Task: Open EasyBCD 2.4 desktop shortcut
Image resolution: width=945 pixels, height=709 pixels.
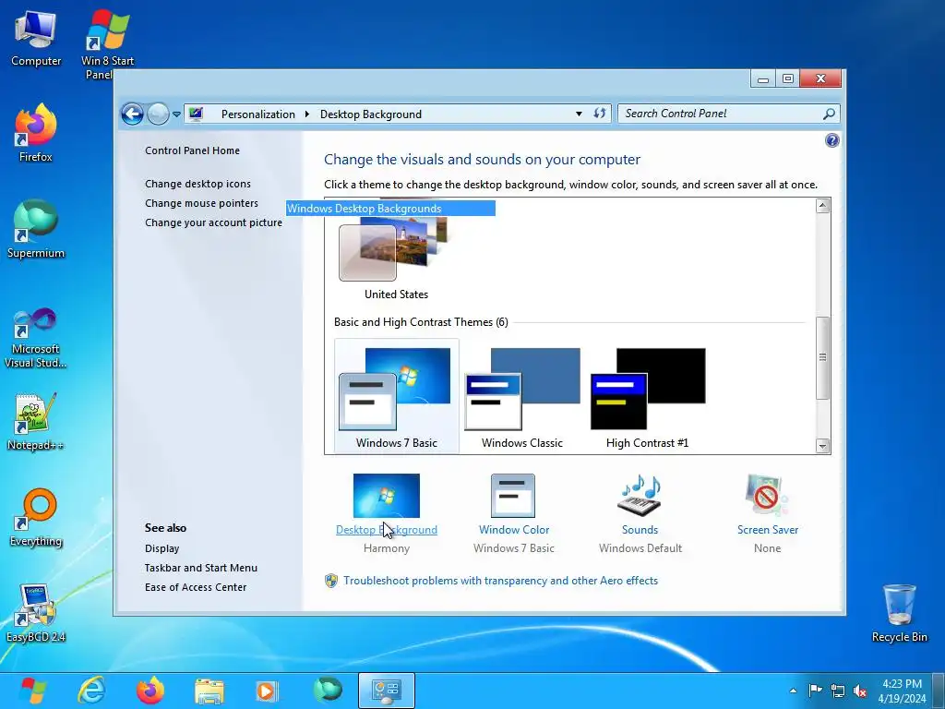Action: (36, 613)
